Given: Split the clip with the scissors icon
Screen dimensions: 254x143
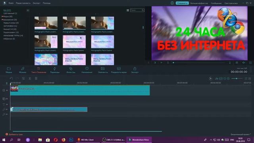Looking at the screenshot, I should pos(30,79).
